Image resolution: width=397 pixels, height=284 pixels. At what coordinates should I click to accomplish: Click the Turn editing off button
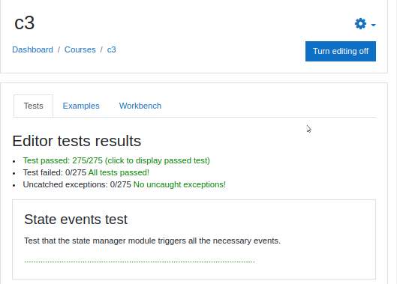(x=341, y=52)
